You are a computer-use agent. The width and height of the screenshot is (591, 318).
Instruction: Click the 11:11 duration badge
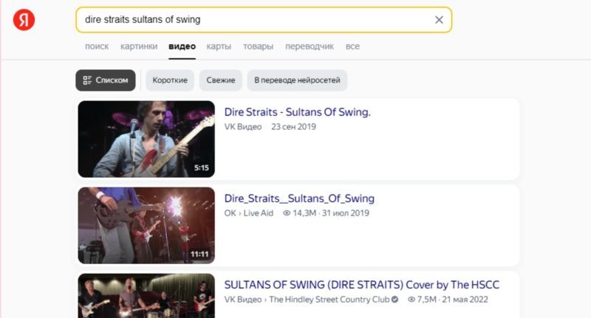click(x=199, y=255)
